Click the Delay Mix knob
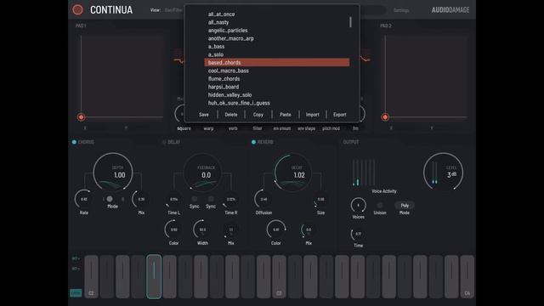 pos(230,229)
